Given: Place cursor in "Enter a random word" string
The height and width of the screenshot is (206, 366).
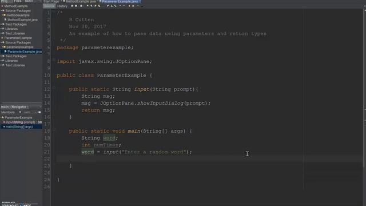Looking at the screenshot, I should click(x=154, y=152).
